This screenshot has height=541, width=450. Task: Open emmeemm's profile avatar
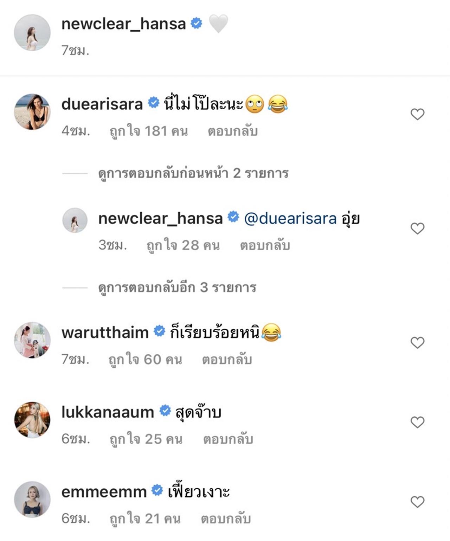(32, 499)
